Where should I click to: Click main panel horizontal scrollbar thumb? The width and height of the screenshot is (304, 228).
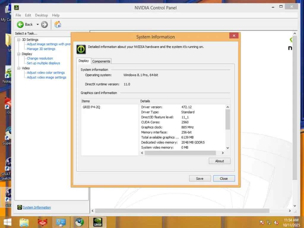coord(182,211)
